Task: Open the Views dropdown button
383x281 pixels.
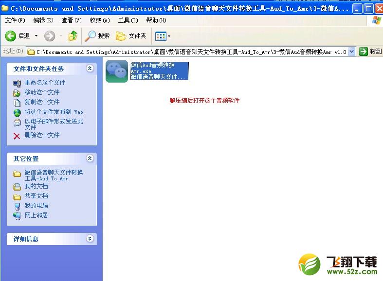Action: tap(163, 36)
